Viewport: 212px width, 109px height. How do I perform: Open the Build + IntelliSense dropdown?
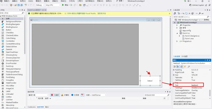[x=96, y=95]
